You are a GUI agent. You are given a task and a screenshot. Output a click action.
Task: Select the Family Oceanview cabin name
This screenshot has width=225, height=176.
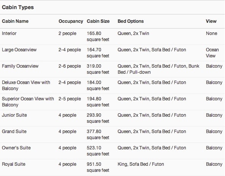coord(20,66)
